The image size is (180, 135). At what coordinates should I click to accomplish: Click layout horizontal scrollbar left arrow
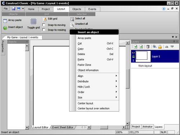pos(89,127)
